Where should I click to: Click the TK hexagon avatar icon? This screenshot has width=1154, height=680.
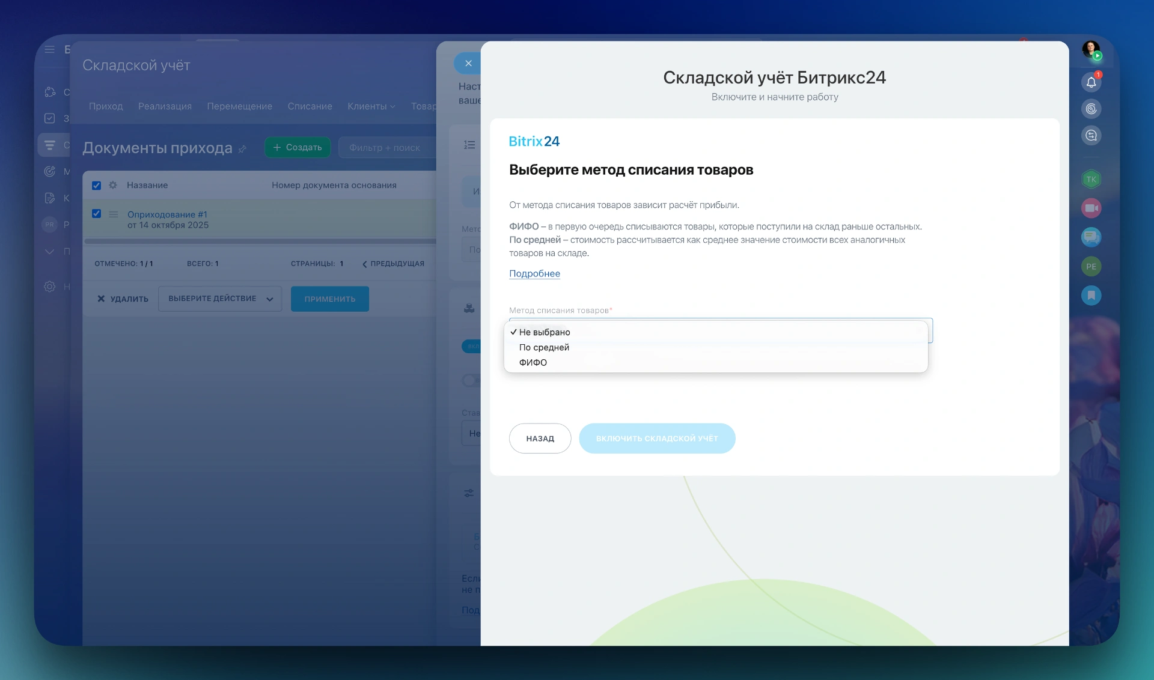[1091, 179]
